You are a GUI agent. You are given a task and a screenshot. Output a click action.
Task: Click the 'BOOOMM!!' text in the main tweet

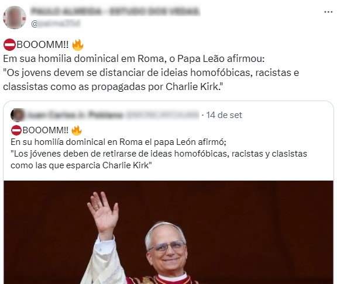[43, 45]
